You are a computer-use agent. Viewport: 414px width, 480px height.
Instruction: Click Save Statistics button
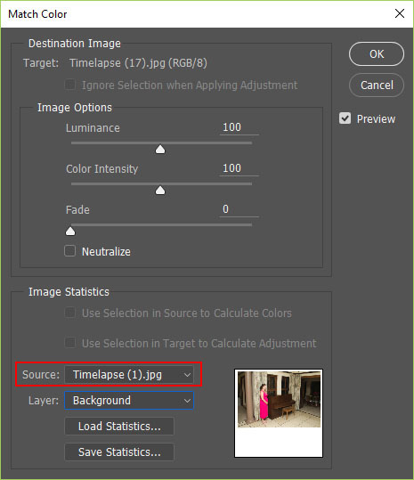click(x=119, y=452)
